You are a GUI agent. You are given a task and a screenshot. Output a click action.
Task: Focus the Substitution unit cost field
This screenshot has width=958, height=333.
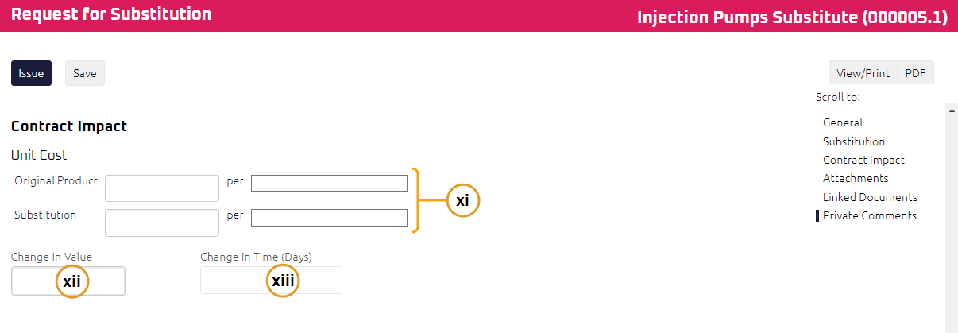pos(162,223)
